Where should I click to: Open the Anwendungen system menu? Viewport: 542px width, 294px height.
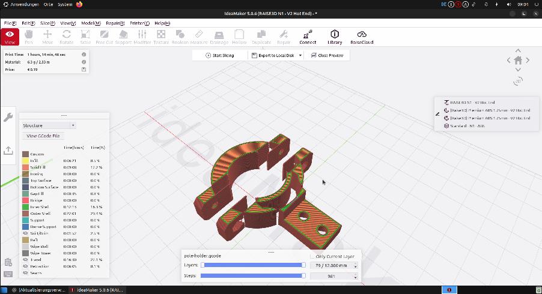pos(20,4)
